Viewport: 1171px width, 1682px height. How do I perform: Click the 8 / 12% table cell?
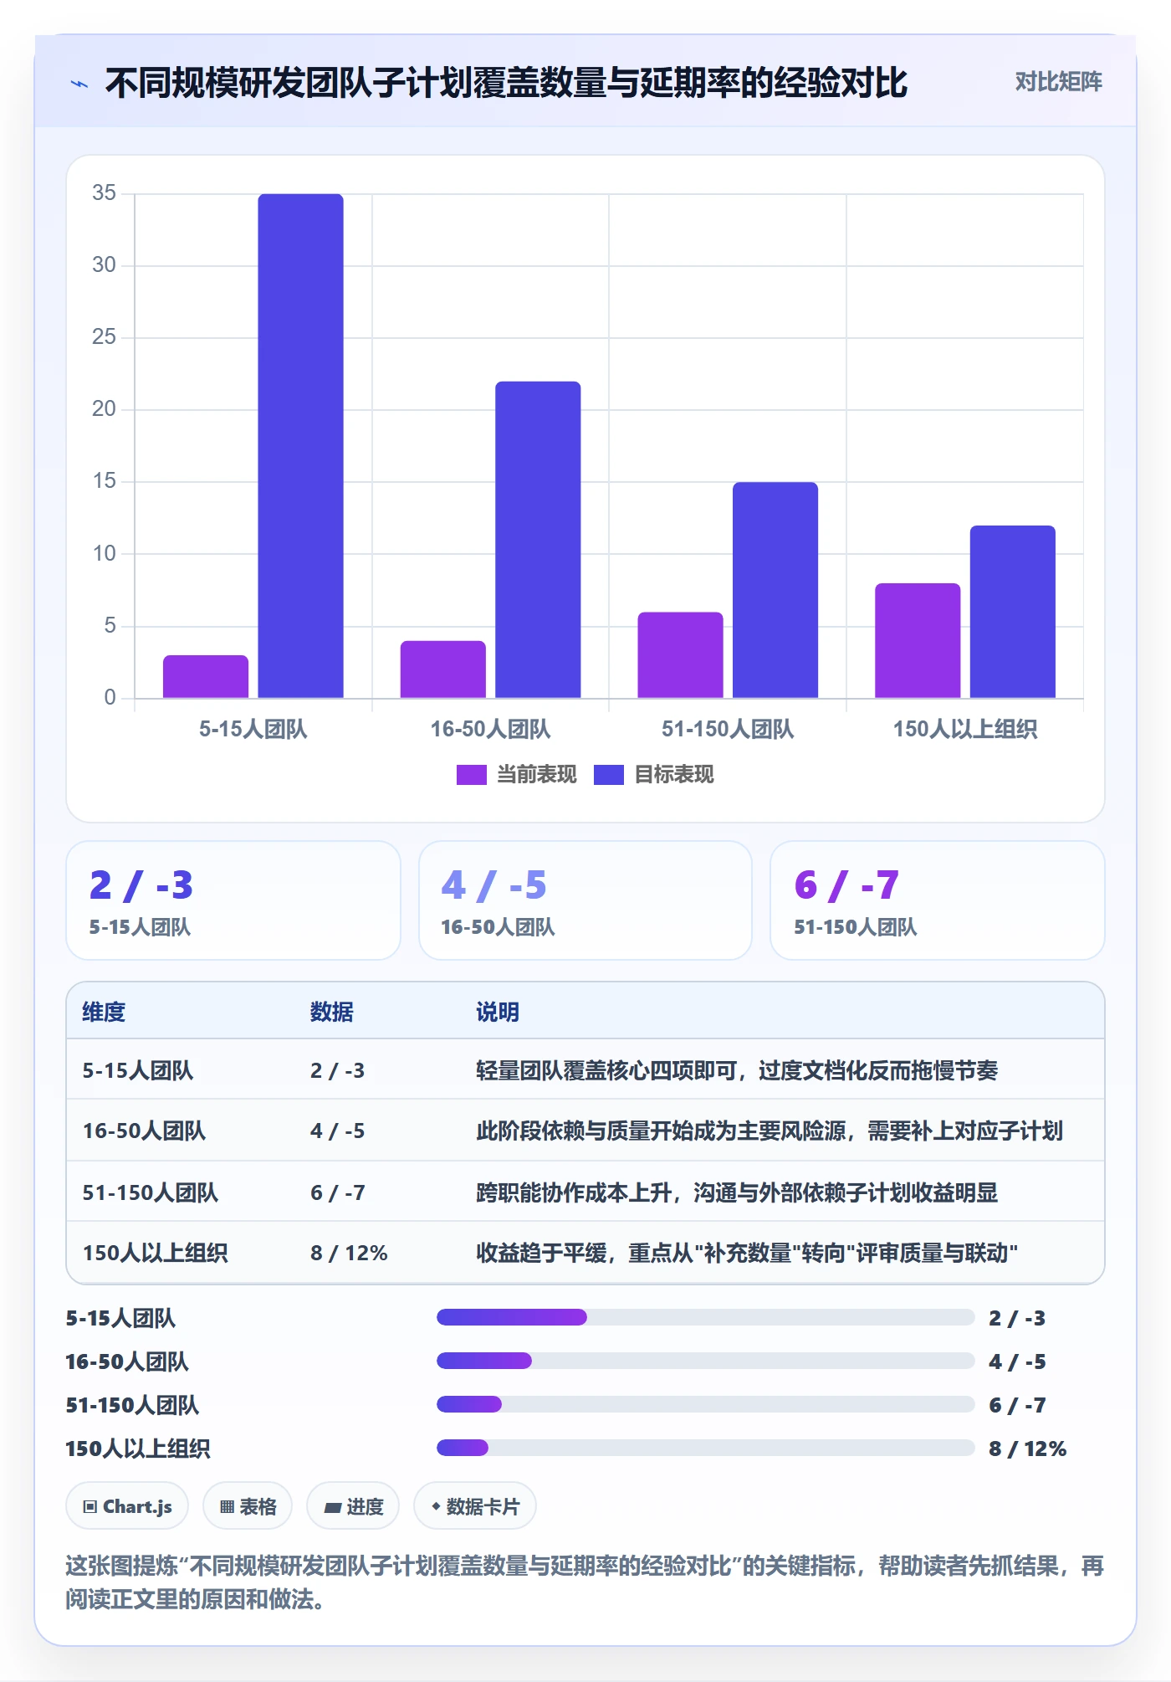pyautogui.click(x=349, y=1253)
